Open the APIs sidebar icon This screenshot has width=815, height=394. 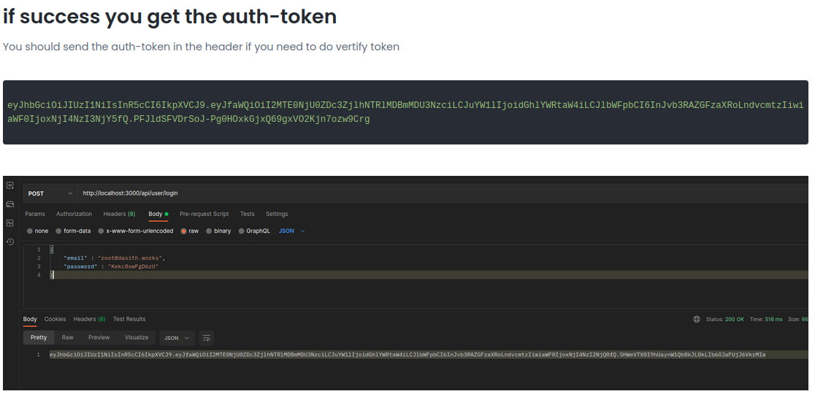click(x=10, y=185)
